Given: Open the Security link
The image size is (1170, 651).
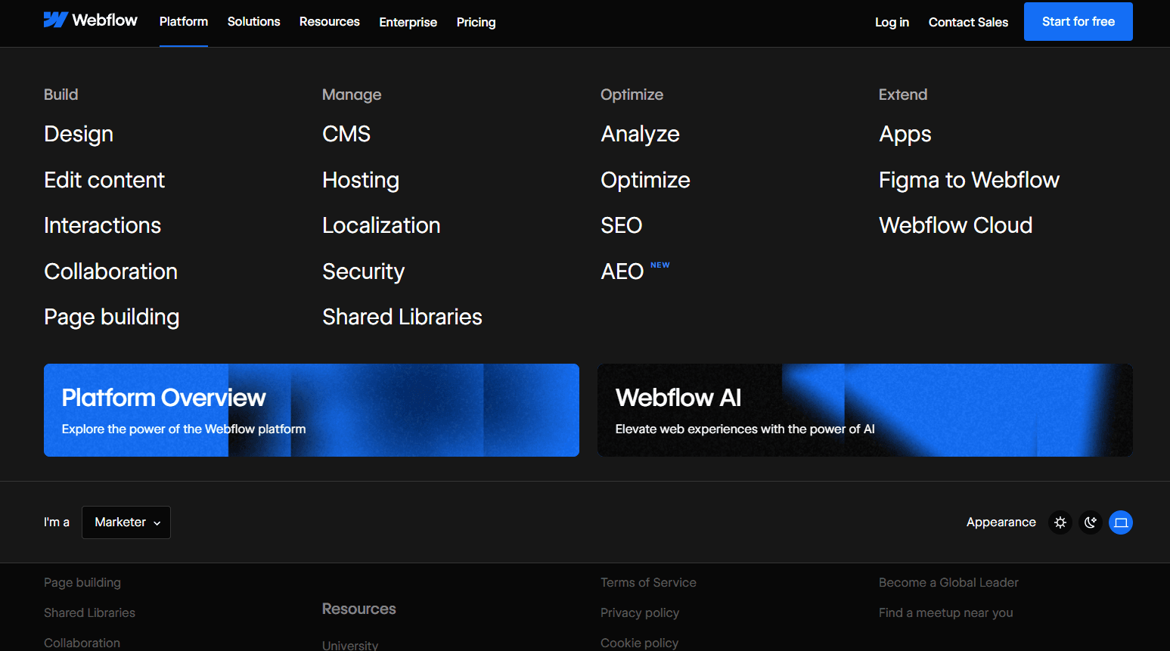Looking at the screenshot, I should 364,272.
